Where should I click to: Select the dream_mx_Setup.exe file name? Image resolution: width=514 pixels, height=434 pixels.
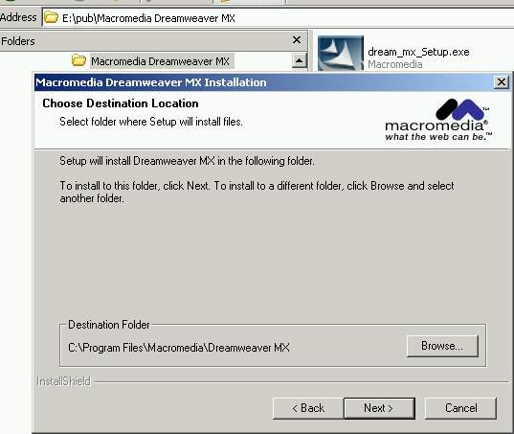418,52
